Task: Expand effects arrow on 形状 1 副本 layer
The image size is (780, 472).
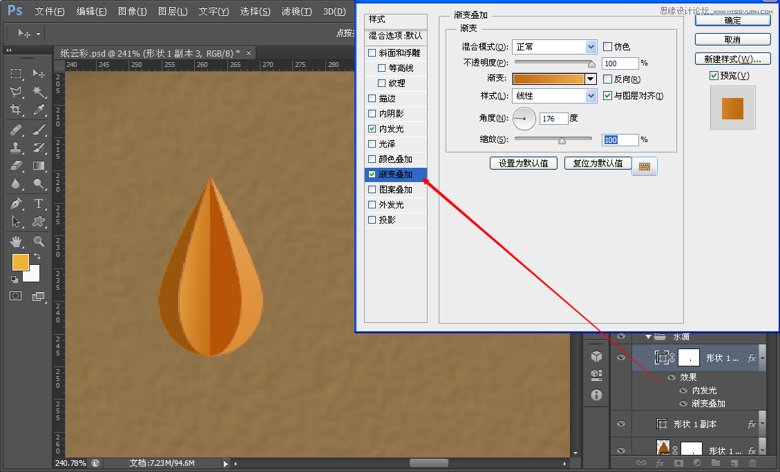Action: 762,424
